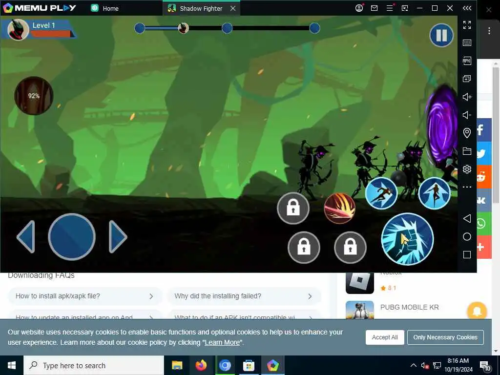Open the Windows notification center icon

click(484, 366)
